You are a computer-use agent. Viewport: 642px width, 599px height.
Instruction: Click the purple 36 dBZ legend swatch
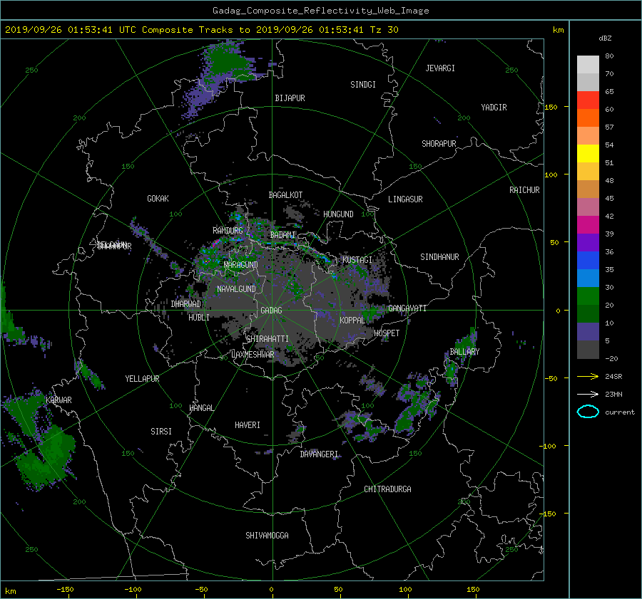588,243
